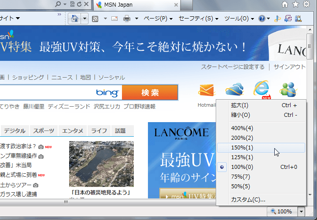The image size is (317, 220).
Task: Set zoom to 50%(5)
Action: [x=261, y=186]
